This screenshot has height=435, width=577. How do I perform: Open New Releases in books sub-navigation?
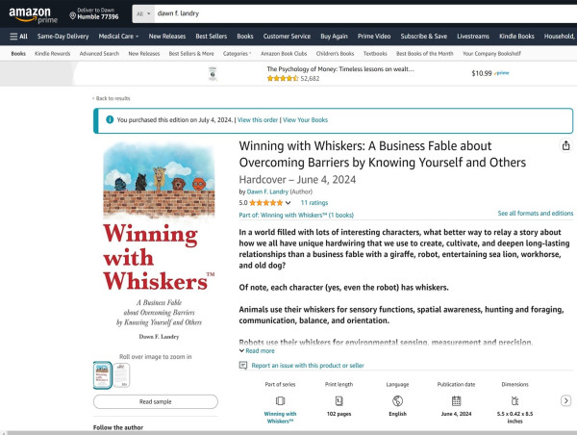(144, 53)
